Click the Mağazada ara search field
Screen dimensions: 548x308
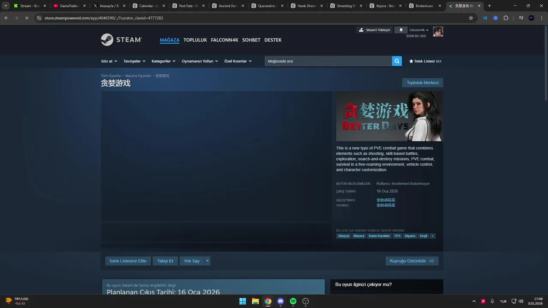(328, 61)
